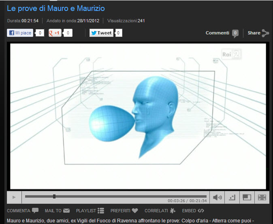
Task: Mute the video with the speaker icon
Action: [x=218, y=197]
